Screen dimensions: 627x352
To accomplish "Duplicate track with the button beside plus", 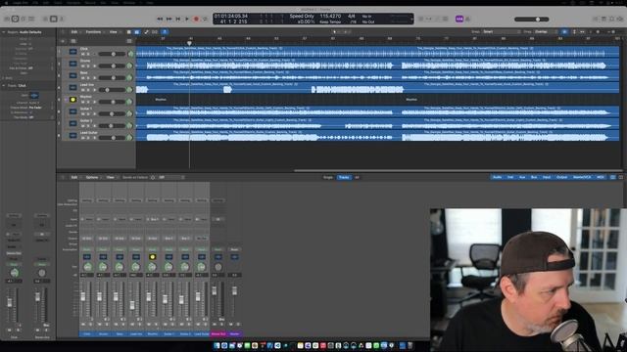I will pos(73,41).
